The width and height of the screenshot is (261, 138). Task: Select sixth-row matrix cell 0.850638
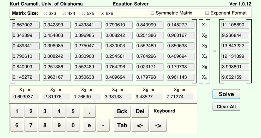point(88,77)
